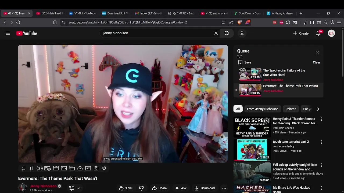Click the dashed-frame icon below video
Screen dimensions: 344x193
[72, 168]
